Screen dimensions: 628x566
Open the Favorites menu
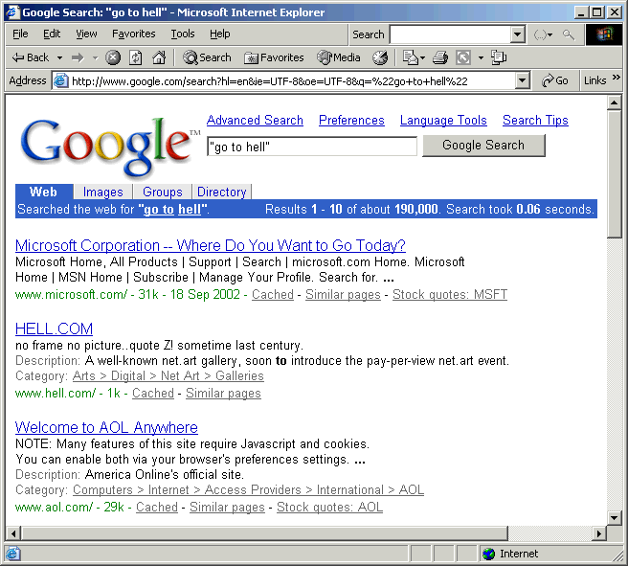(133, 34)
